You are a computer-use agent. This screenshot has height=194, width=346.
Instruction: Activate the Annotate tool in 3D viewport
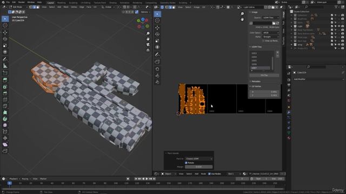[5, 59]
